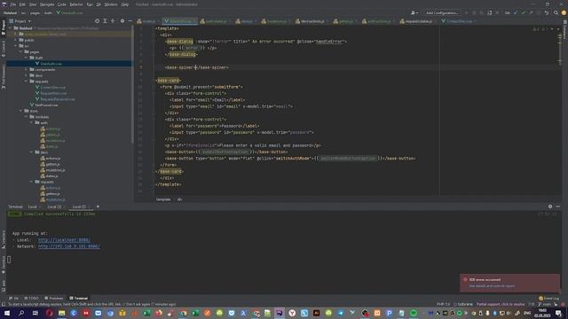Collapse the pages folder in tree
Image resolution: width=568 pixels, height=319 pixels.
(21, 51)
